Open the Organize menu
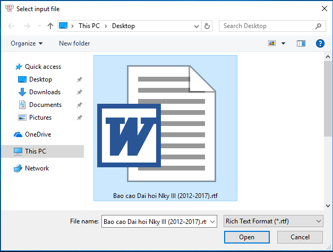Viewport: 333px width, 252px height. point(27,43)
